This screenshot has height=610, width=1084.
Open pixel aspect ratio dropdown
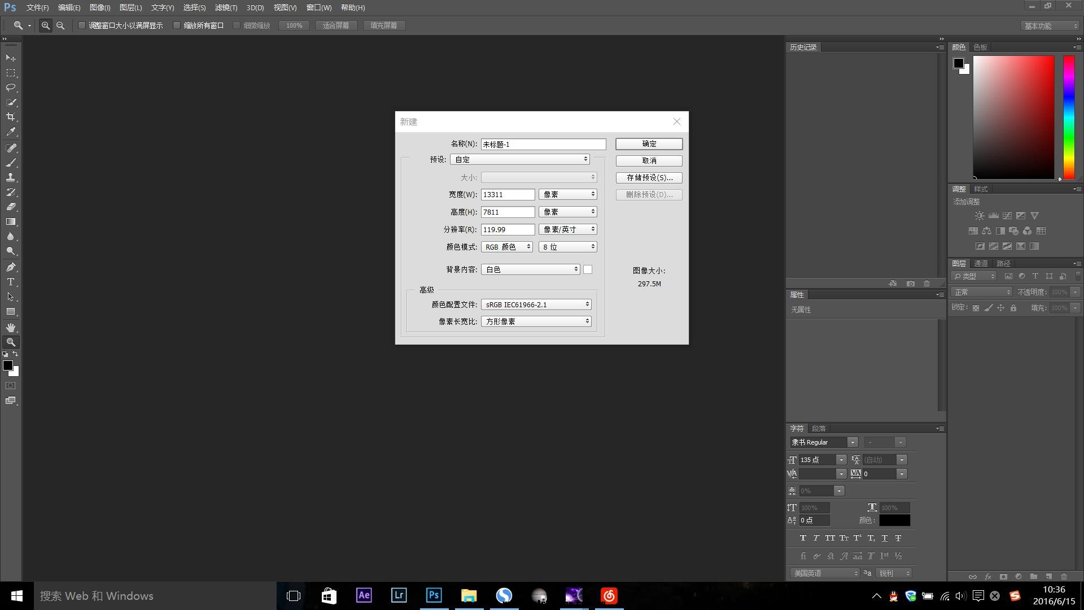click(x=536, y=321)
